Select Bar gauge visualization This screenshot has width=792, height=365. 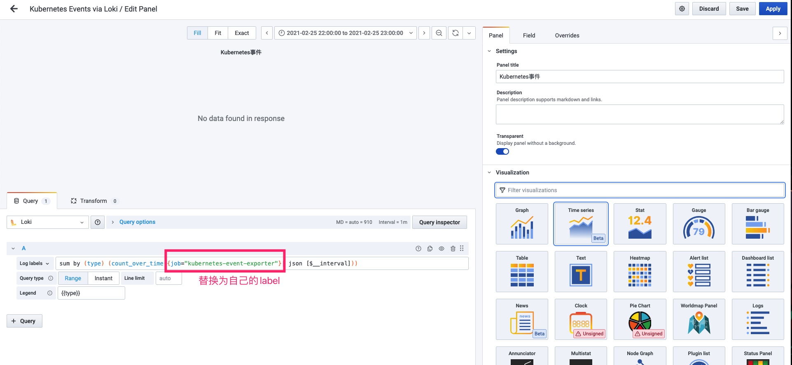coord(758,224)
